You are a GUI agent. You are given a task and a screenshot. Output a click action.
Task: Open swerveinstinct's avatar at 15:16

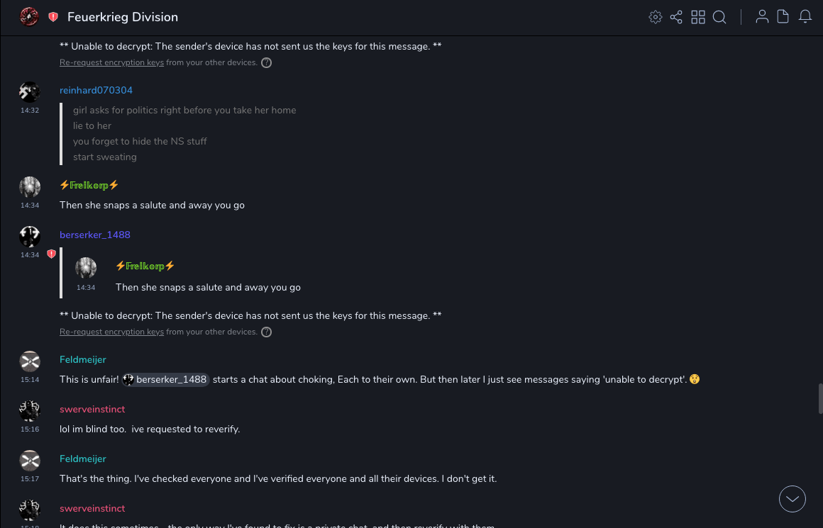point(30,410)
